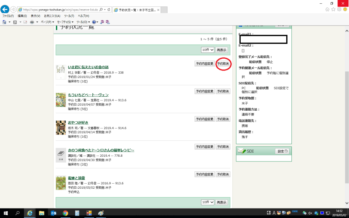Click the network computer tray icon

click(x=328, y=213)
